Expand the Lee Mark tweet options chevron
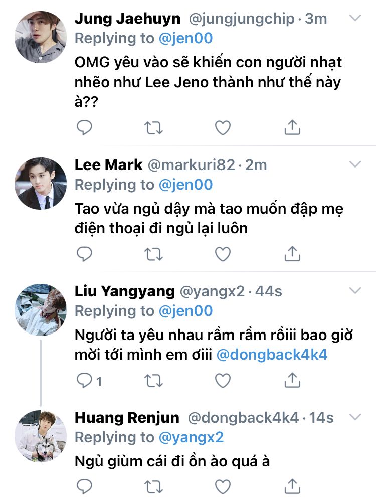Screen dimensions: 376x500 pyautogui.click(x=355, y=164)
